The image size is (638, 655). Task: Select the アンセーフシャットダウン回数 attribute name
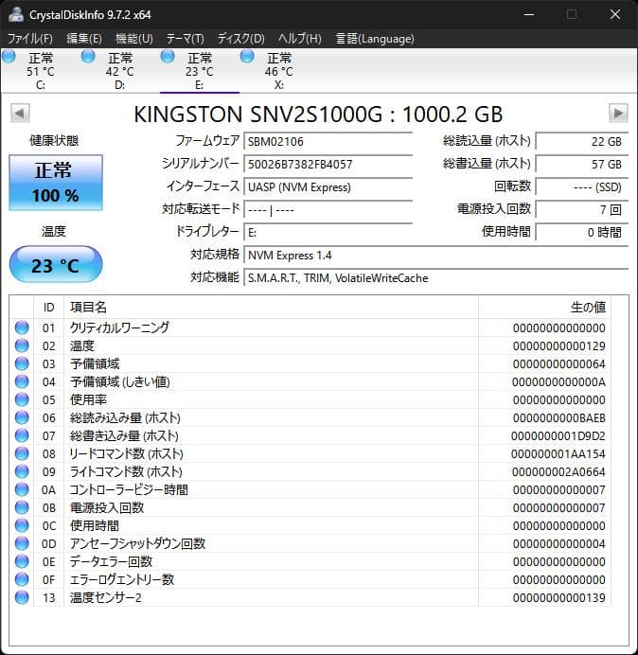click(137, 543)
